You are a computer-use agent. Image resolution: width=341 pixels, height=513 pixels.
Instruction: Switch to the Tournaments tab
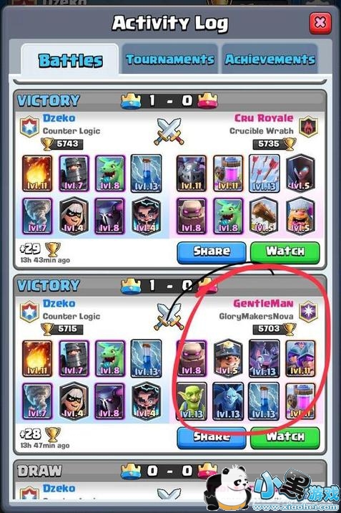click(x=170, y=59)
